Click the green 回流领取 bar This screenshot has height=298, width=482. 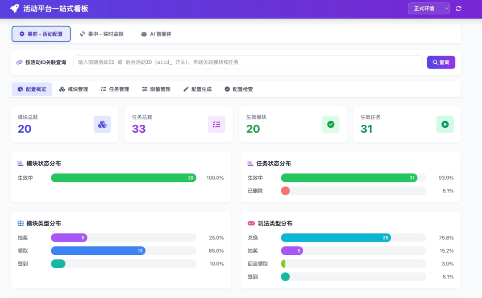point(283,264)
